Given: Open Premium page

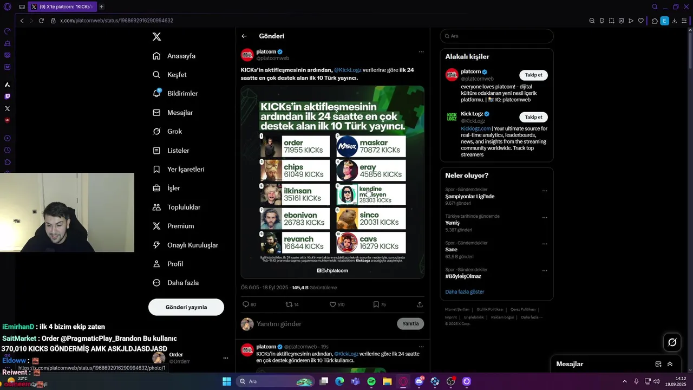Looking at the screenshot, I should pos(173,226).
